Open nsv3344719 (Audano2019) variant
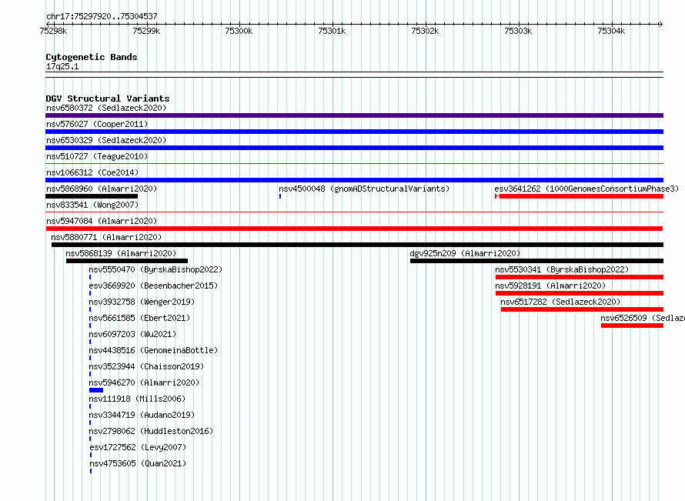The width and height of the screenshot is (685, 501). coord(142,415)
